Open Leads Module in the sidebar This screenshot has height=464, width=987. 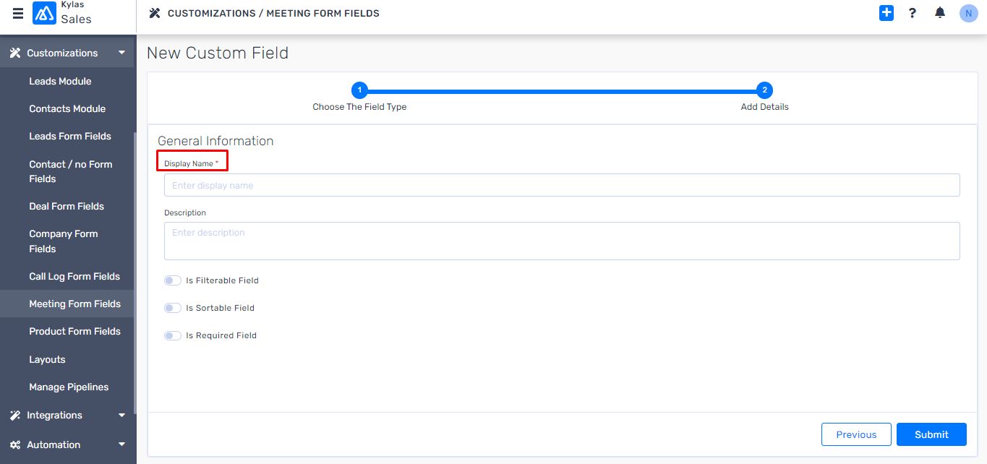[x=60, y=82]
